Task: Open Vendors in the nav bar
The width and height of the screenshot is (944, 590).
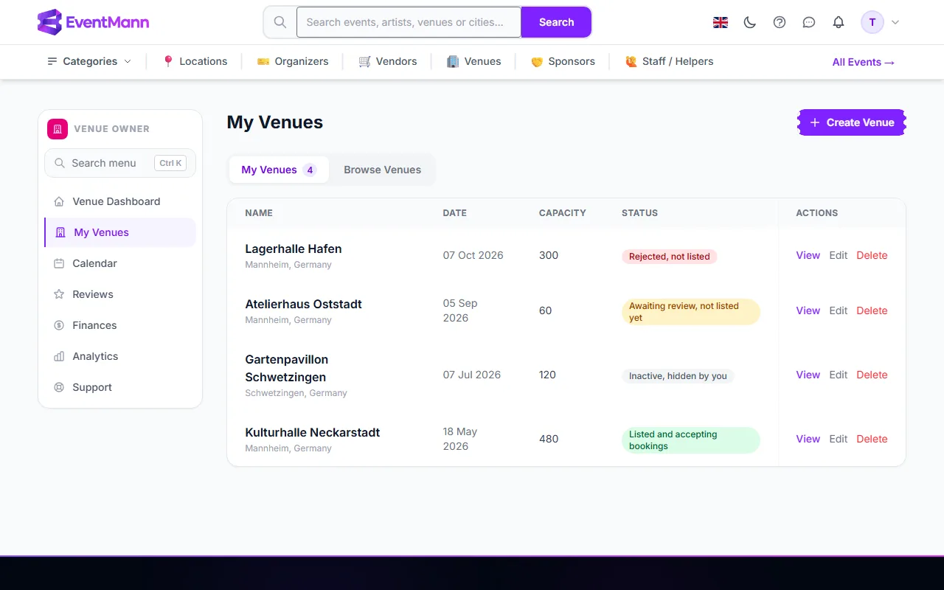Action: 388,61
